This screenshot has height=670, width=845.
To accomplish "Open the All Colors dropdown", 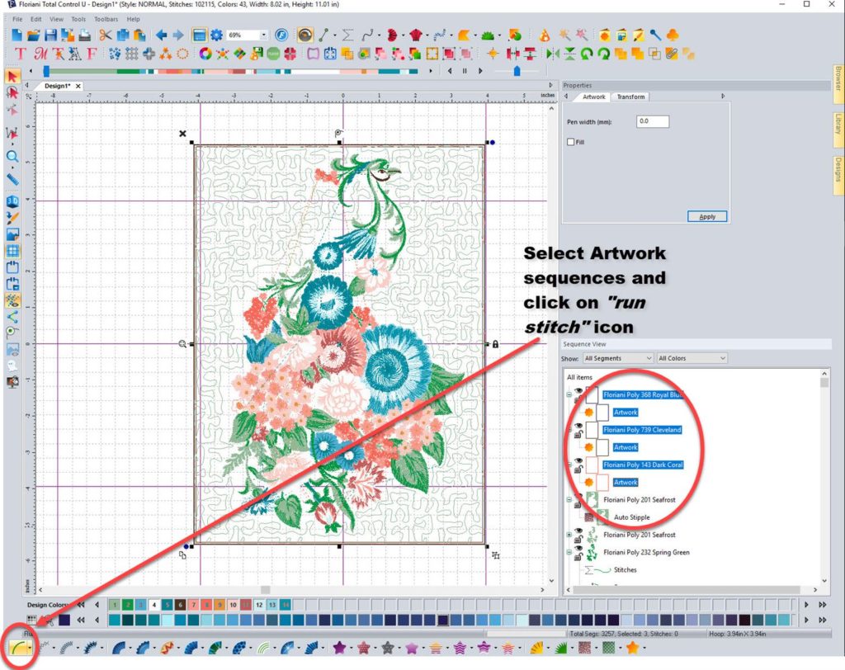I will coord(692,358).
